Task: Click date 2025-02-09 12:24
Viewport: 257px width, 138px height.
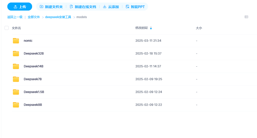Action: (149, 92)
